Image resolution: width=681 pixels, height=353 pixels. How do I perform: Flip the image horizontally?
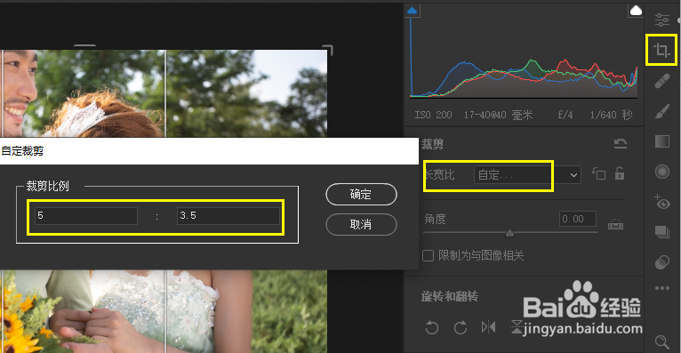click(x=489, y=326)
